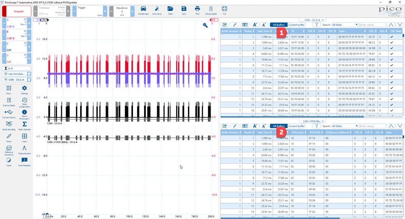Viewport: 405px width, 219px height.
Task: Increase the Timebase with plus button
Action: (x=68, y=11)
